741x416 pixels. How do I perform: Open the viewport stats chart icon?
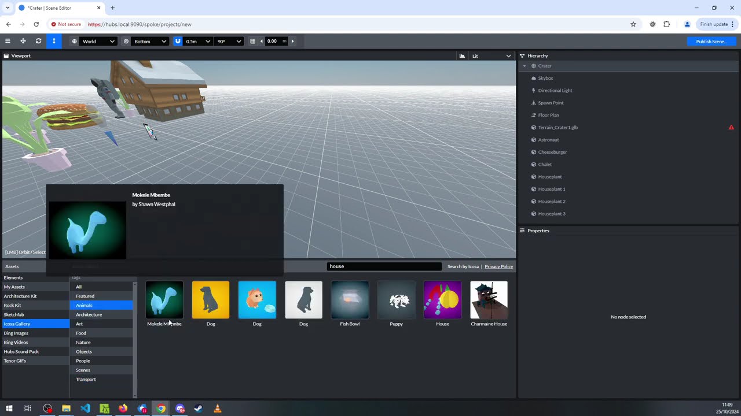462,56
